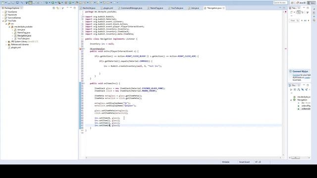Viewport: 317px width, 178px height.
Task: Click the New Java Class toolbar icon
Action: (70, 2)
